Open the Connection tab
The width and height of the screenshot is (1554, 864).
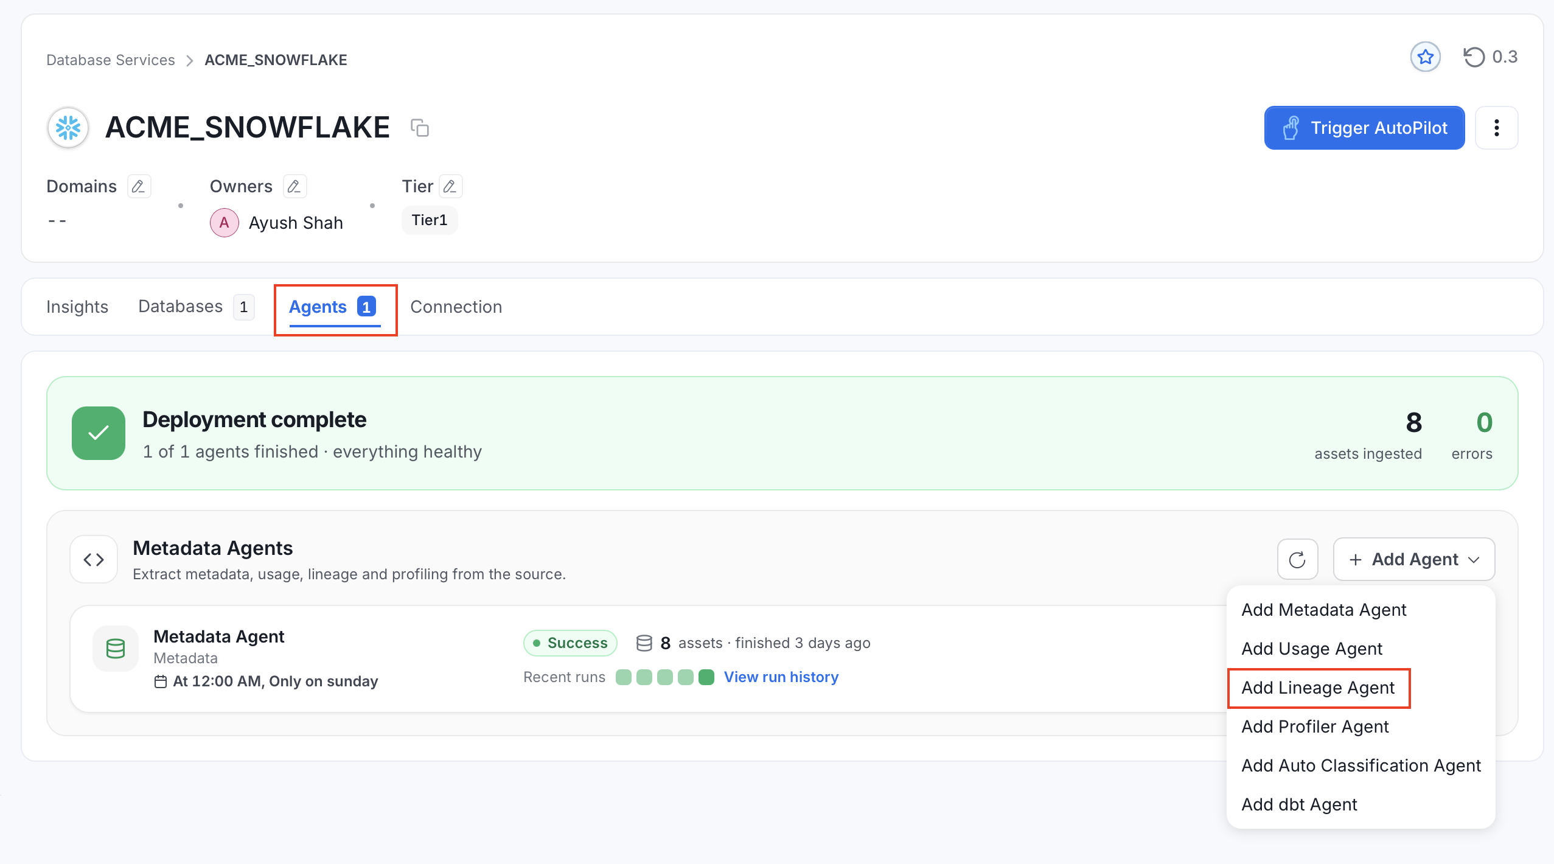pyautogui.click(x=456, y=307)
